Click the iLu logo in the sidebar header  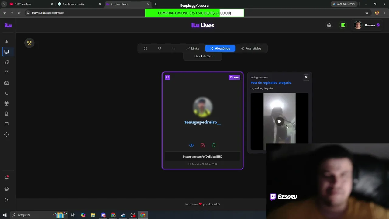tap(8, 25)
